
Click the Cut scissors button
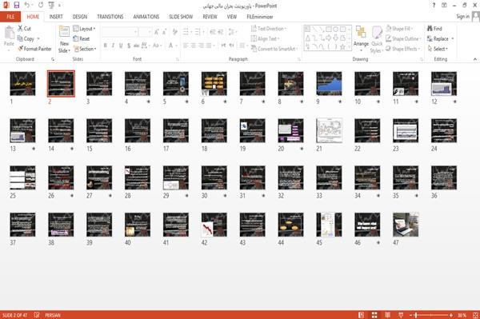tap(24, 29)
